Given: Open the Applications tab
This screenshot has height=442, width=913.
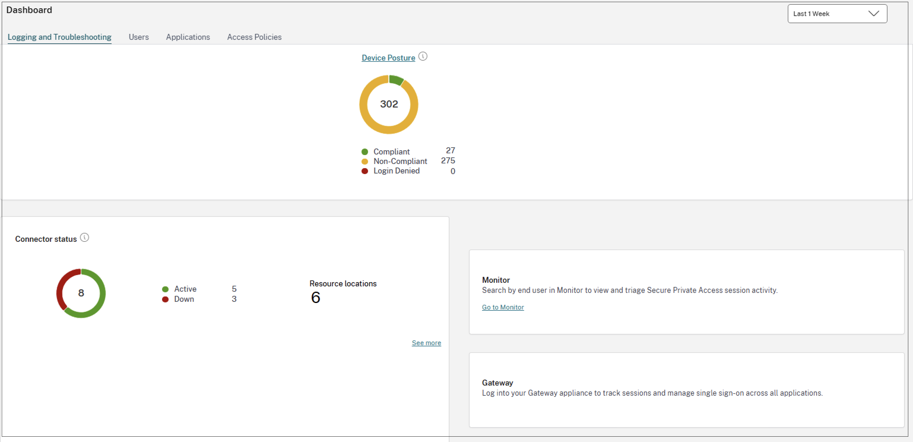Looking at the screenshot, I should tap(188, 37).
